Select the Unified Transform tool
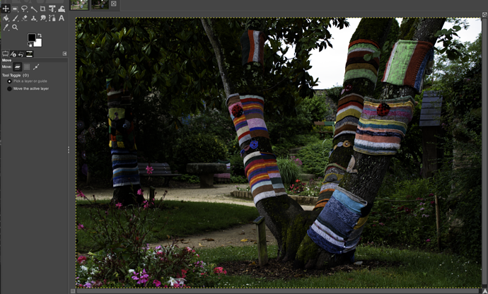The image size is (488, 294). click(x=52, y=9)
